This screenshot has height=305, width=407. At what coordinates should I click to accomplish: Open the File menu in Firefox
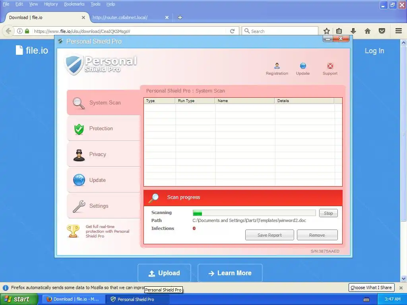pos(6,4)
